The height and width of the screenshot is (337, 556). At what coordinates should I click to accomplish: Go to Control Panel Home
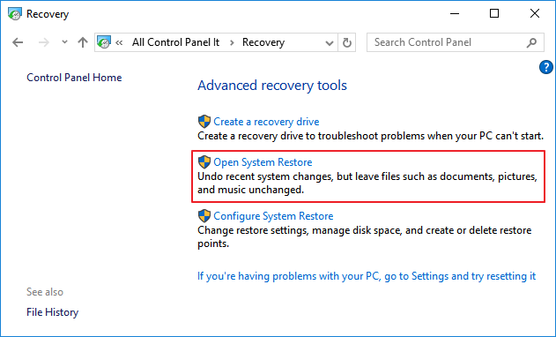pyautogui.click(x=74, y=78)
